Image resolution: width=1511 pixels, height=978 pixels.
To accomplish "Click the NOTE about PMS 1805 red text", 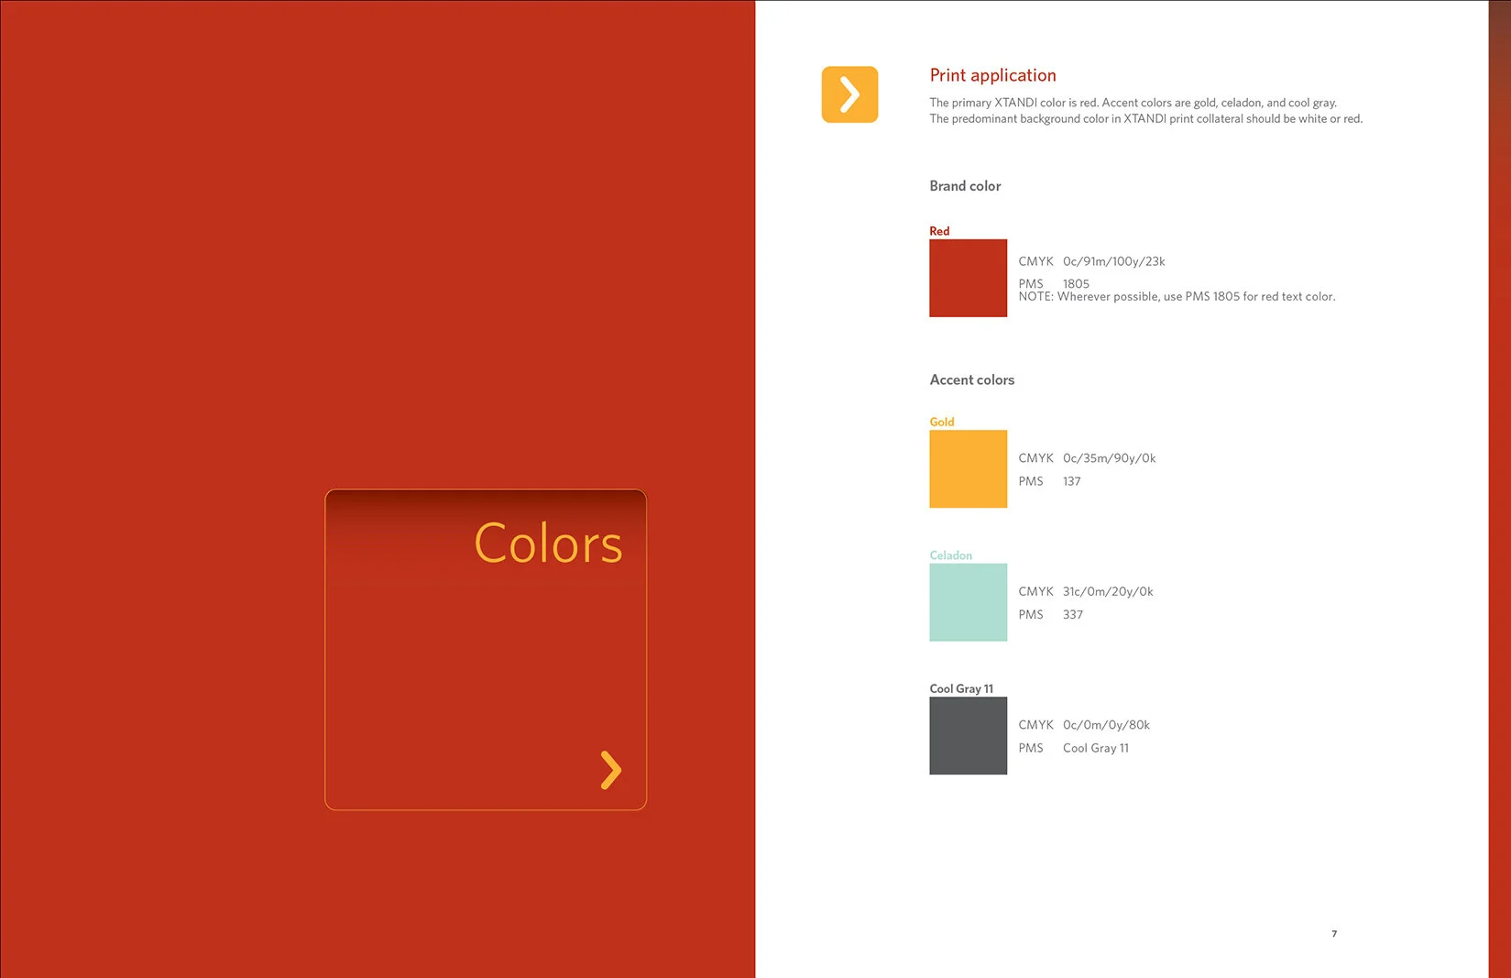I will [x=1177, y=297].
